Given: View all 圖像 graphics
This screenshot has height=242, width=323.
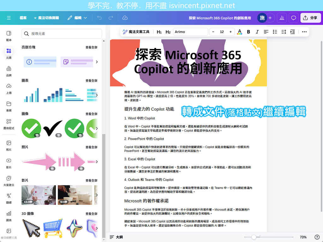Looking at the screenshot, I should [91, 114].
